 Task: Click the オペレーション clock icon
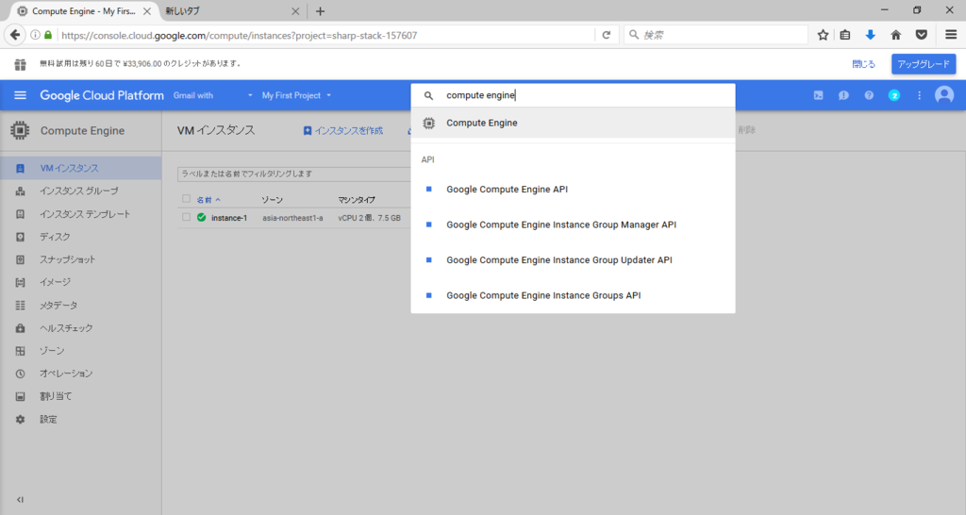[x=21, y=374]
